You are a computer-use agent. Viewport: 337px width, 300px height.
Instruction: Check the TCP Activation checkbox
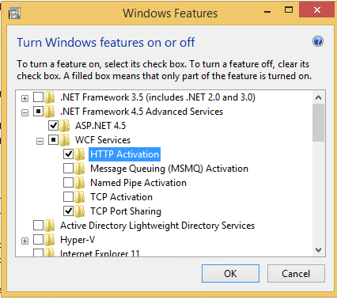(x=68, y=197)
